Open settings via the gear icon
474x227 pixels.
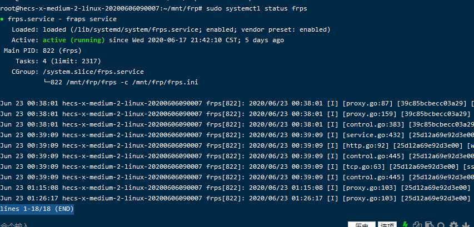pos(453,225)
